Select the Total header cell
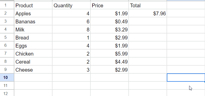This screenshot has height=96, width=205. point(148,5)
